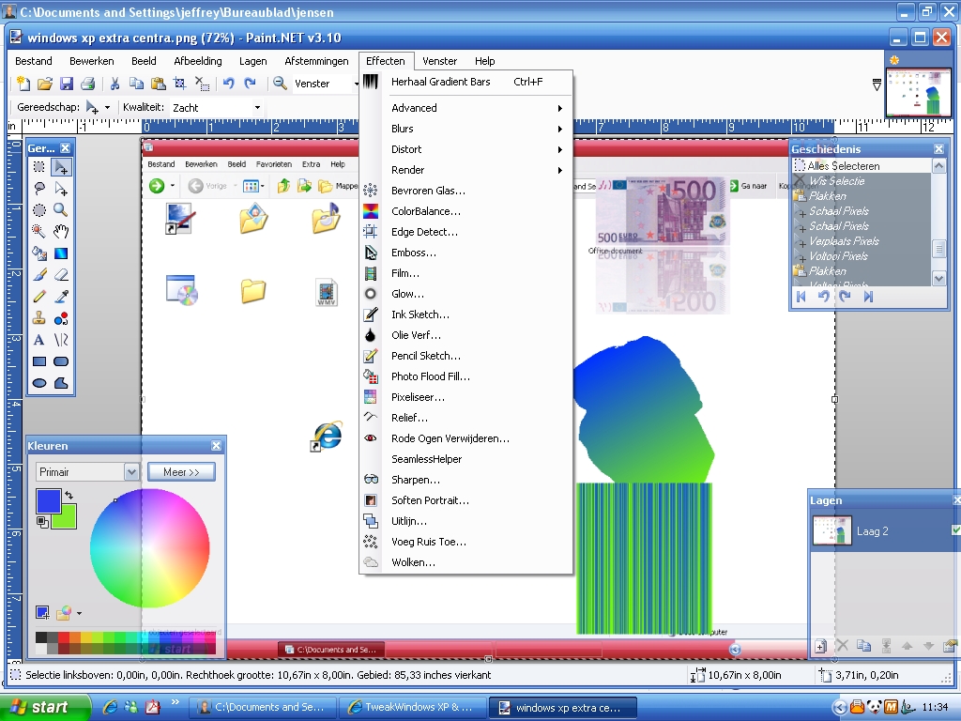Open the Edge Detect effect
Image resolution: width=961 pixels, height=721 pixels.
(465, 233)
